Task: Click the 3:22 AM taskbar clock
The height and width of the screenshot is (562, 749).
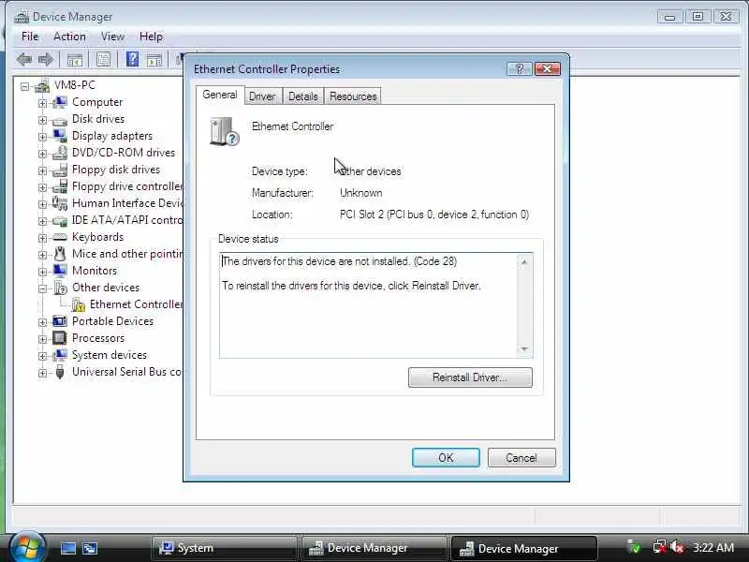Action: point(713,547)
